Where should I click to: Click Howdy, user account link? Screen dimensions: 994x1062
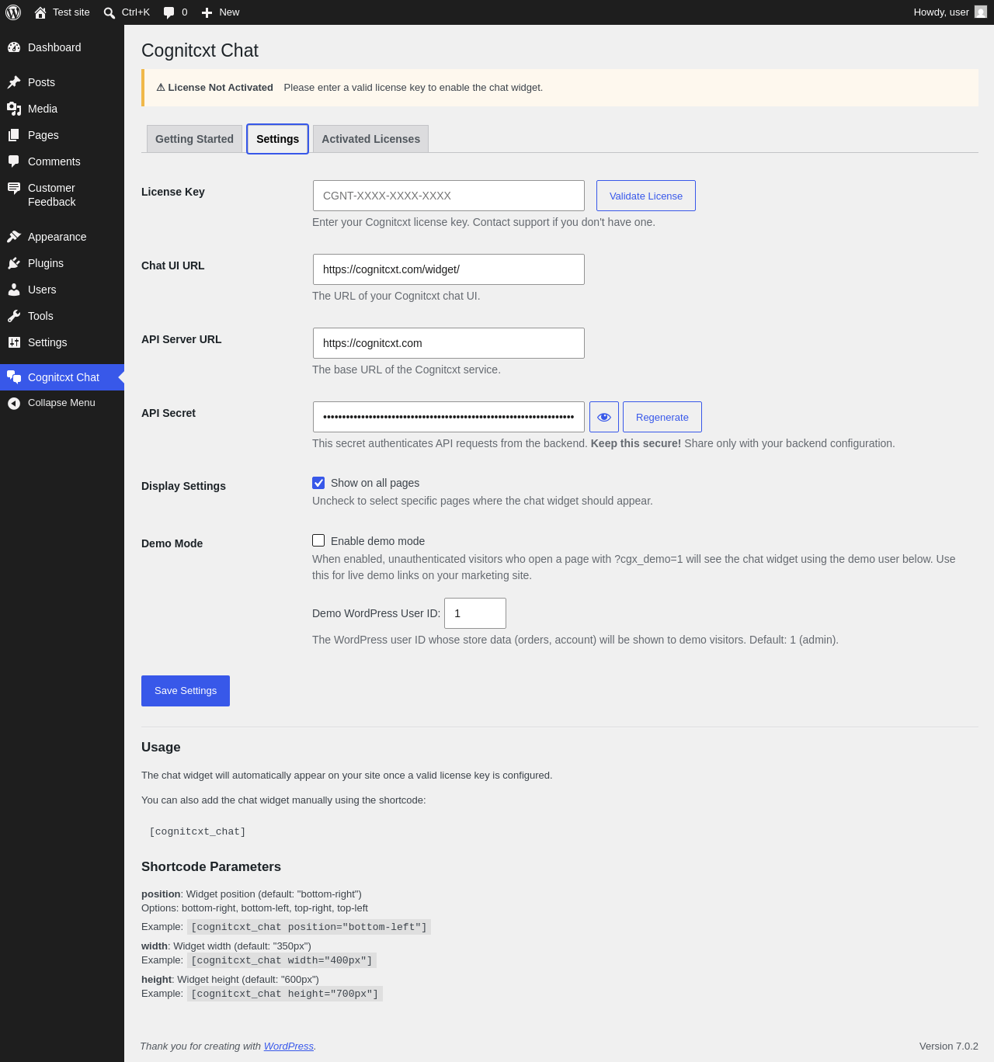coord(950,12)
